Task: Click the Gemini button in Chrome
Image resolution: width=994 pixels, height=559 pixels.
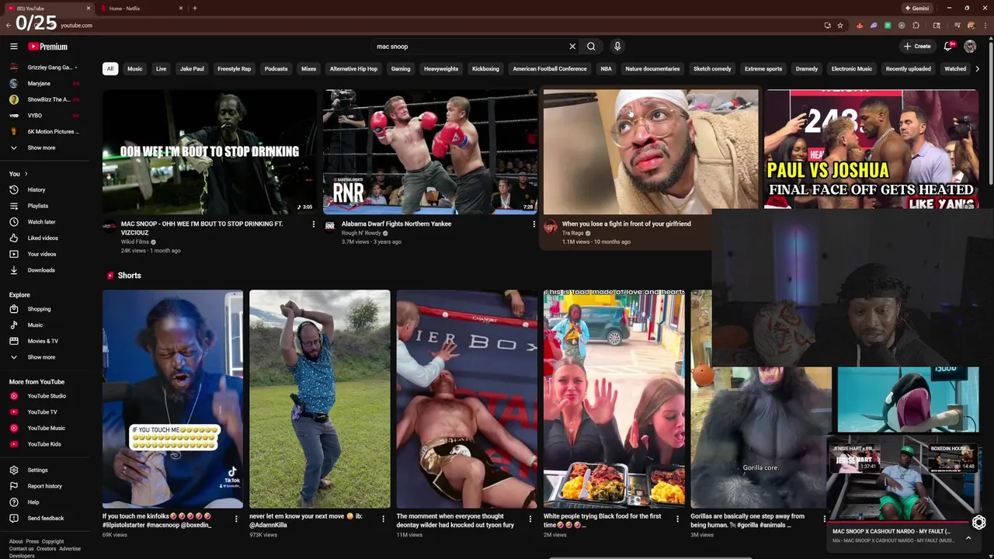Action: [x=917, y=8]
